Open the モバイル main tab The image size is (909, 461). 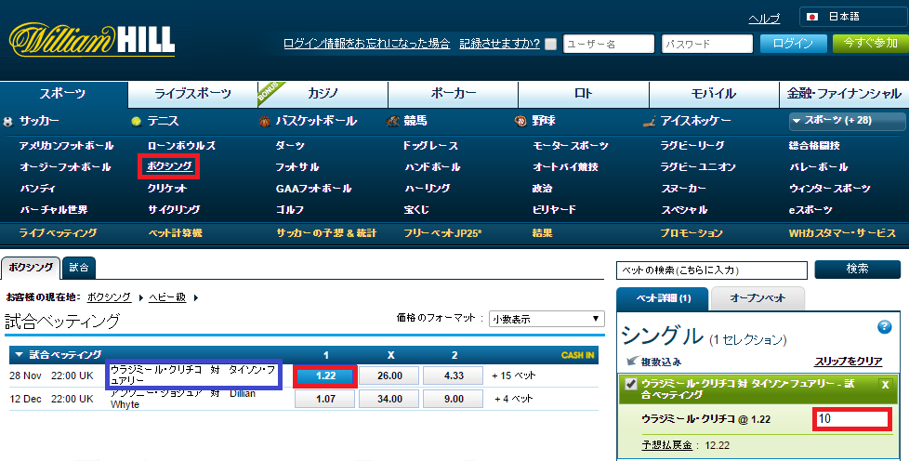point(714,94)
